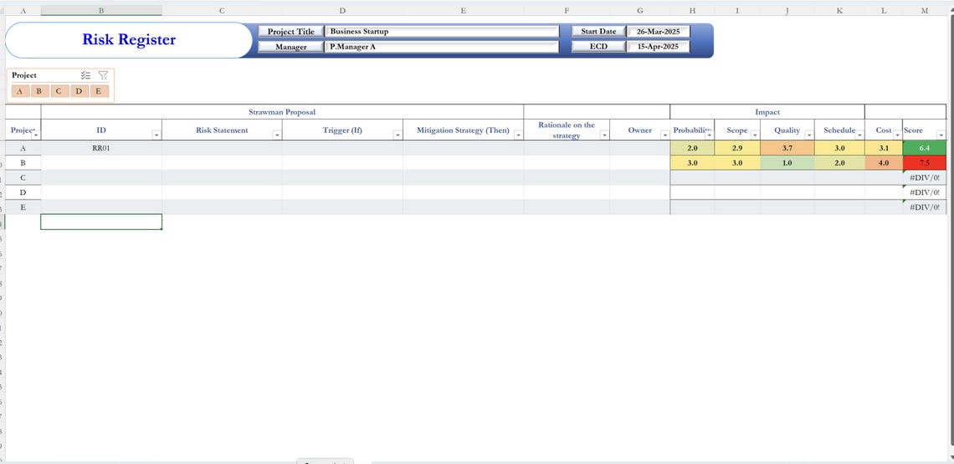Click the Risk Register title
Image resolution: width=954 pixels, height=464 pixels.
pos(129,39)
